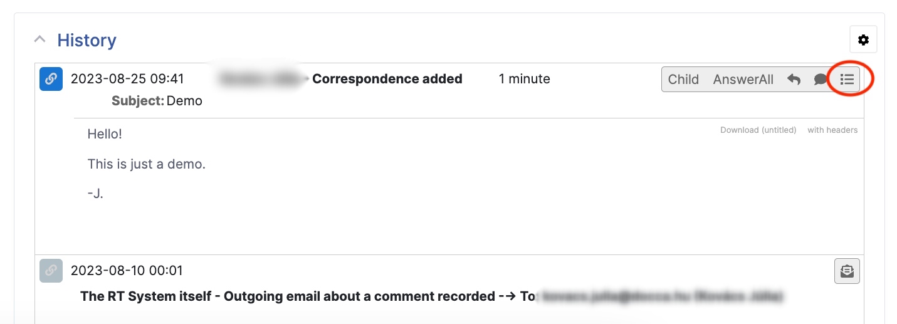Click the Subject: Demo line
Screen dimensions: 897x324
point(157,101)
